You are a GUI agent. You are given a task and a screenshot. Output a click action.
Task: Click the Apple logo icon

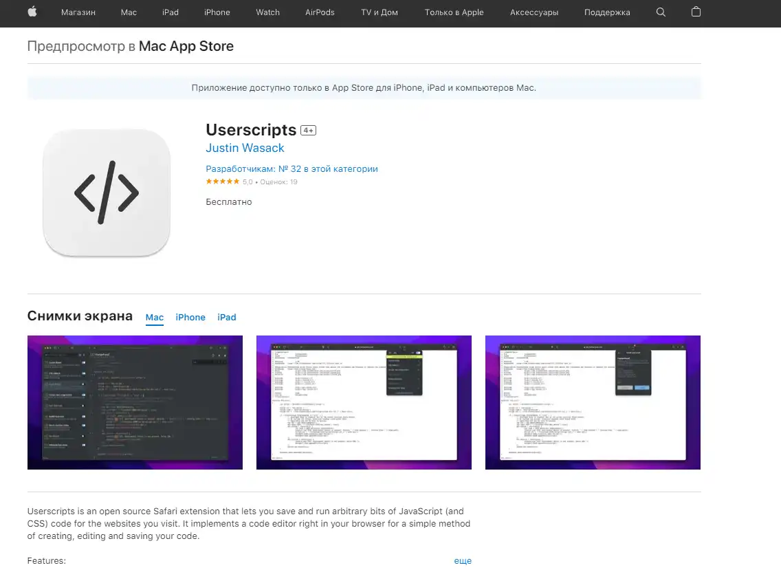click(32, 12)
